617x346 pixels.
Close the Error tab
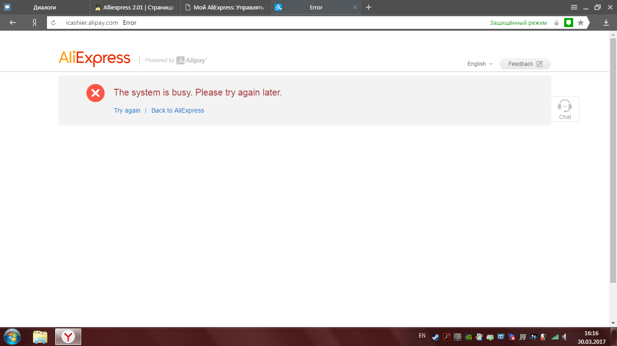355,7
